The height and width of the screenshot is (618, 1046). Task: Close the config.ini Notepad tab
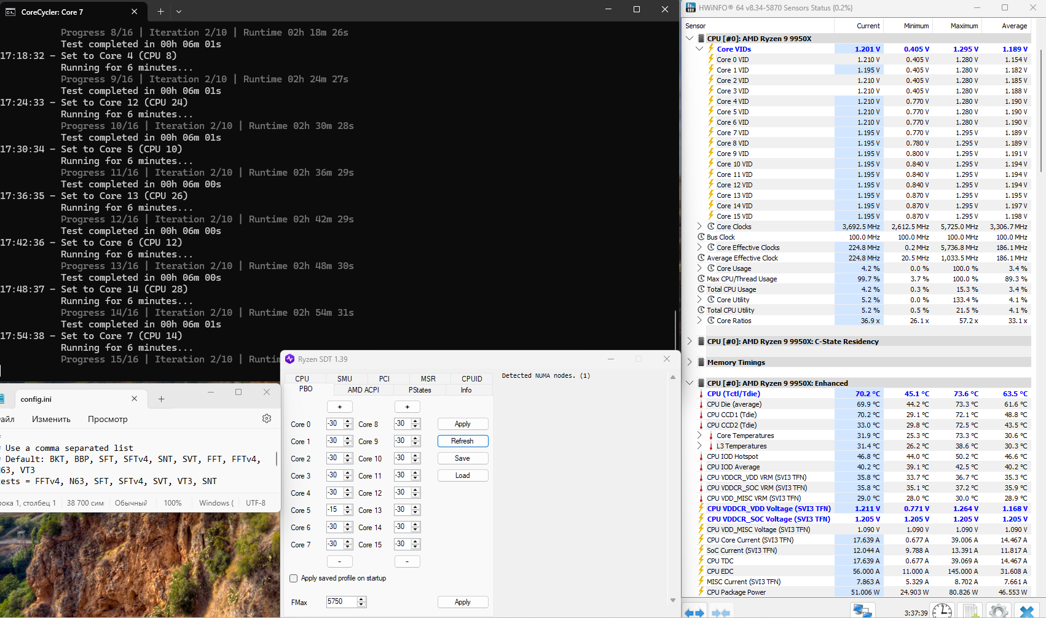[x=135, y=399]
